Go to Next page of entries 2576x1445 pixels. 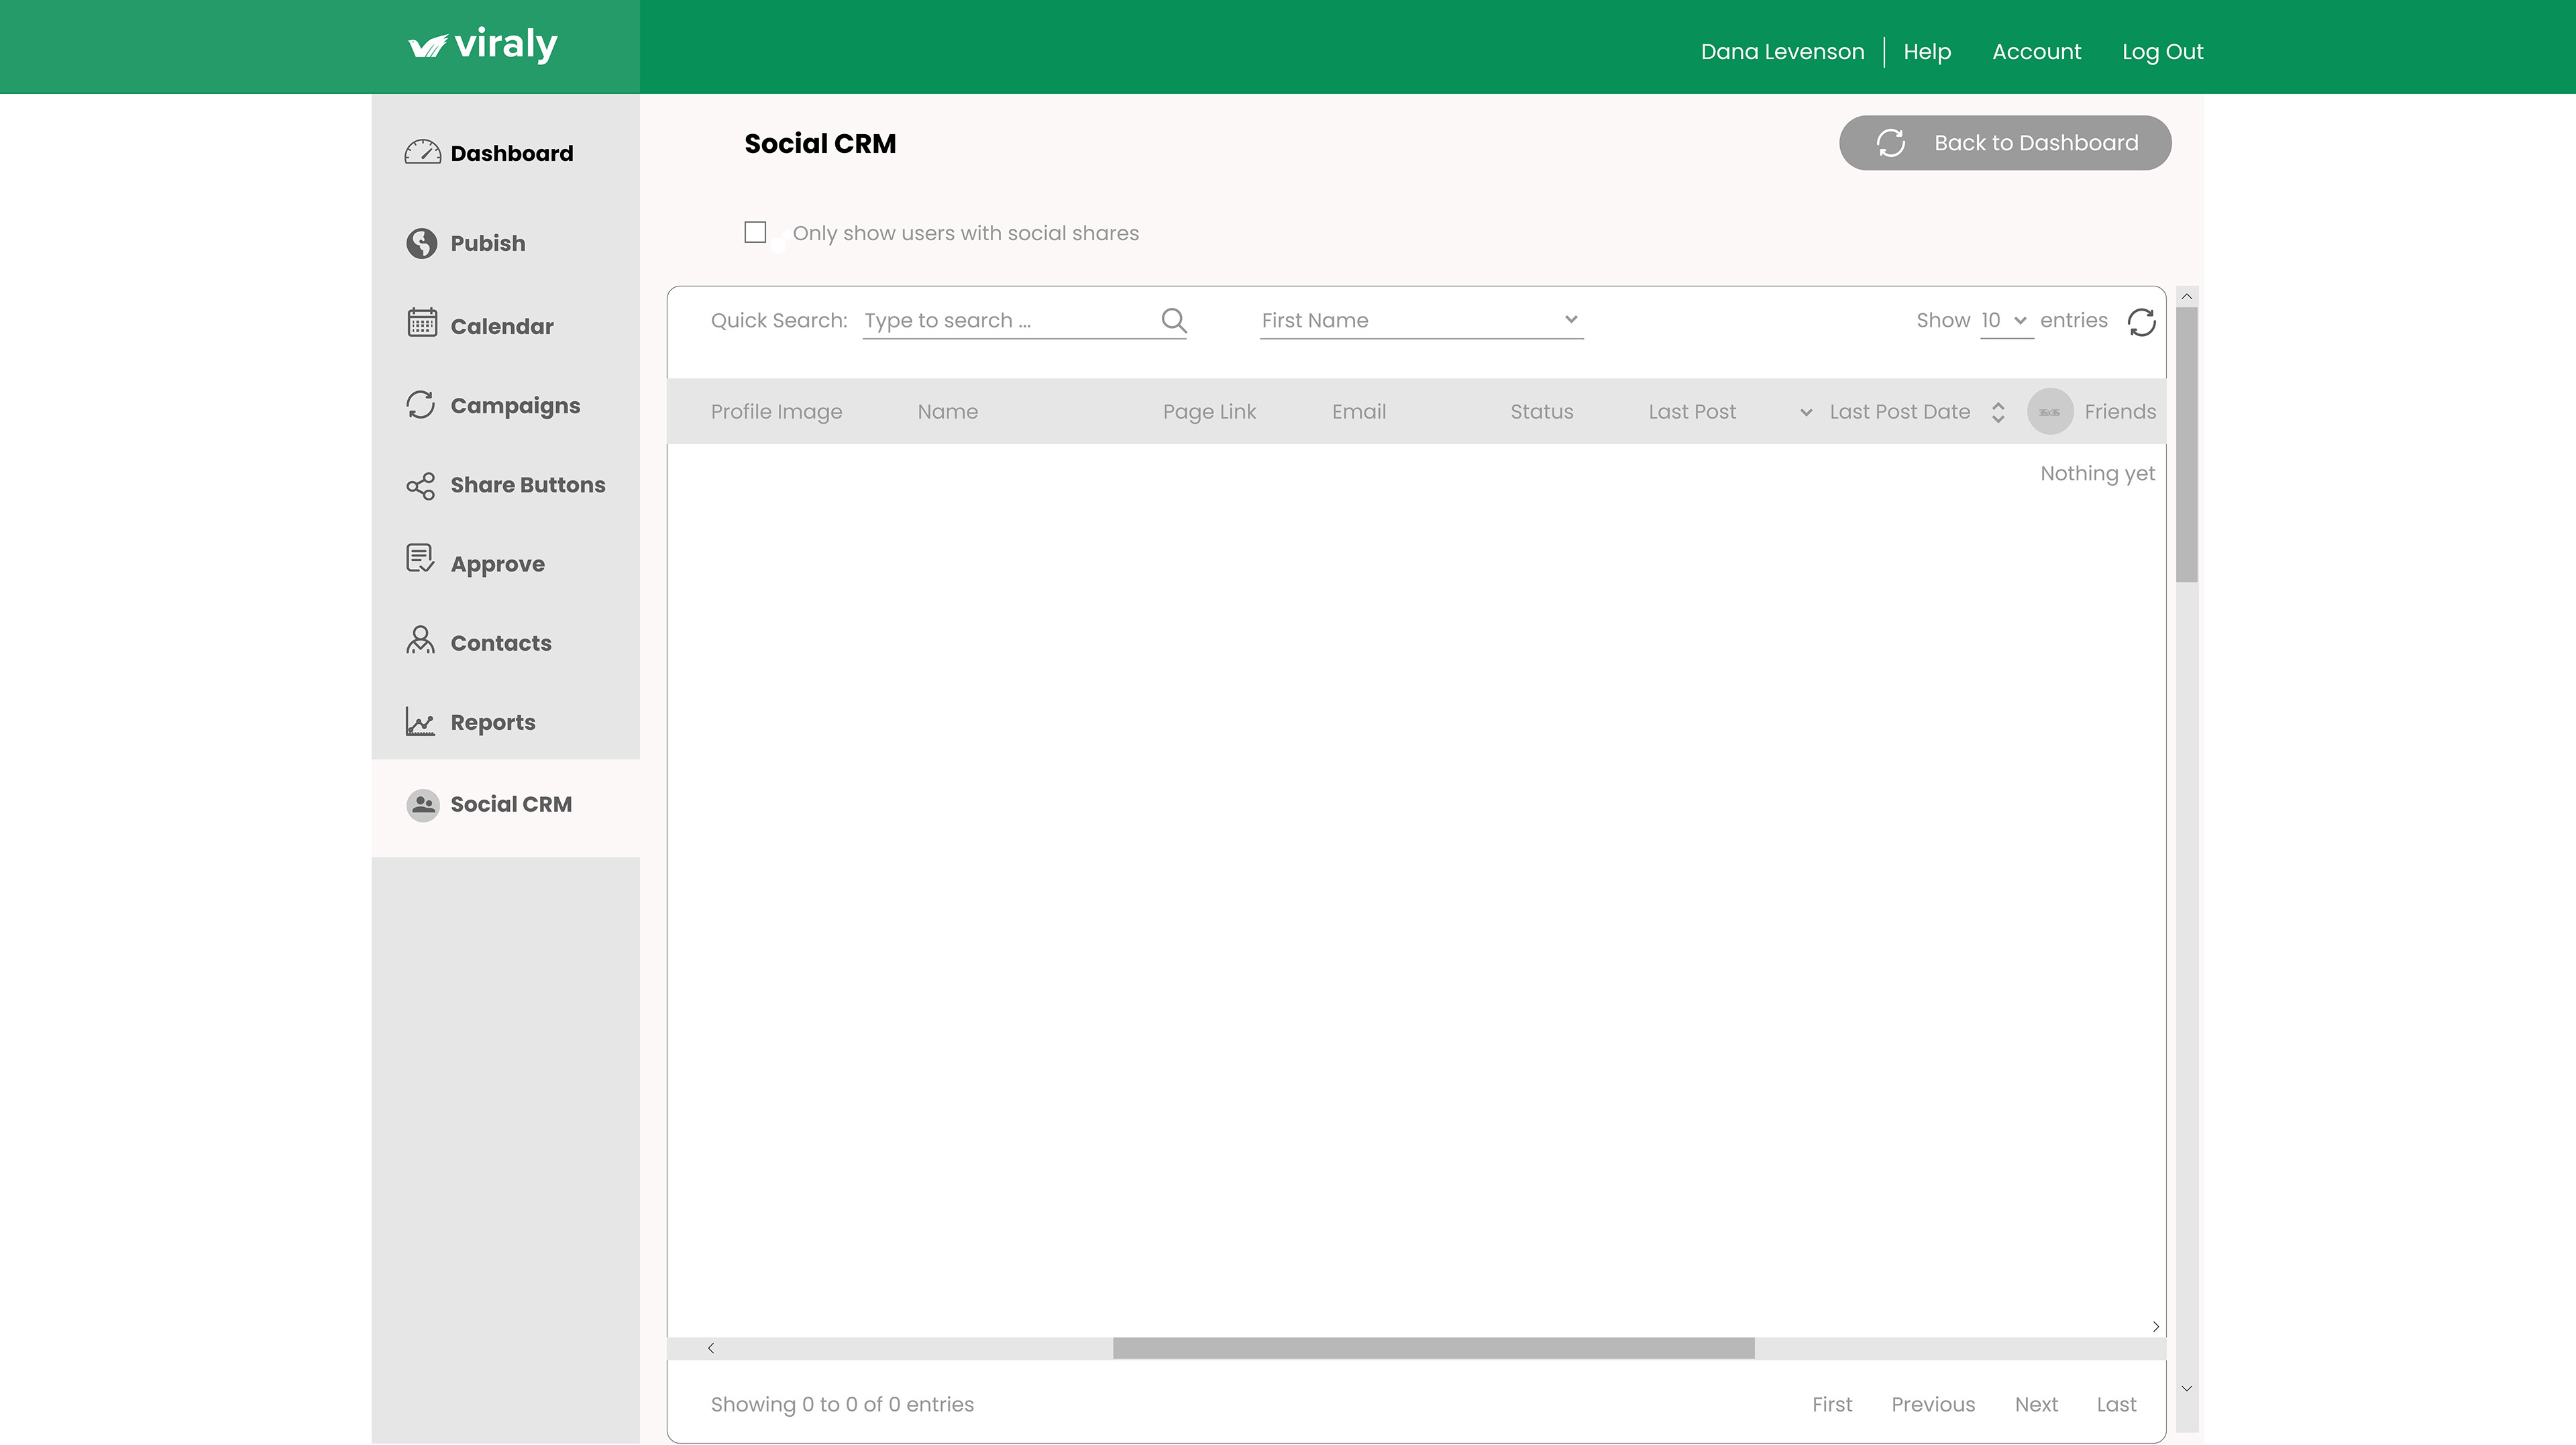2036,1404
